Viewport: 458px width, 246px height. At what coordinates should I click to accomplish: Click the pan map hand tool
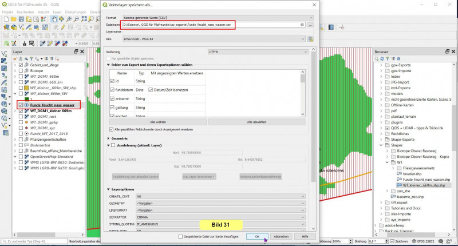pos(54,19)
